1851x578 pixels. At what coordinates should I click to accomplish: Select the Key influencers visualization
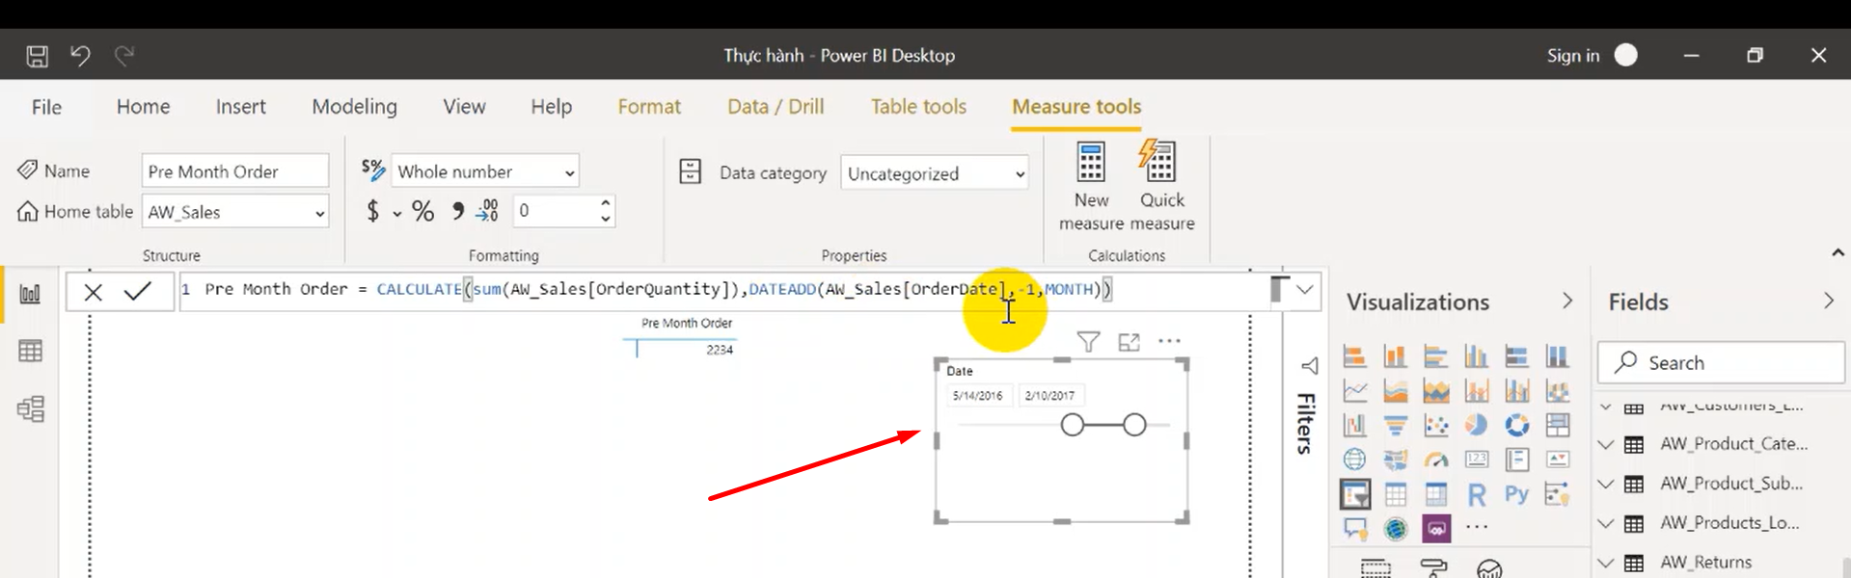[x=1558, y=495]
